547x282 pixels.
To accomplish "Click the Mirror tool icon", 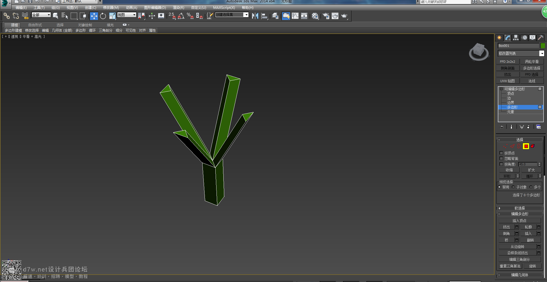I will tap(255, 16).
